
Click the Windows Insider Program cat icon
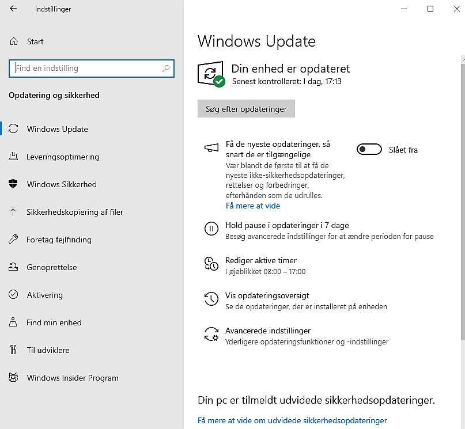[13, 377]
